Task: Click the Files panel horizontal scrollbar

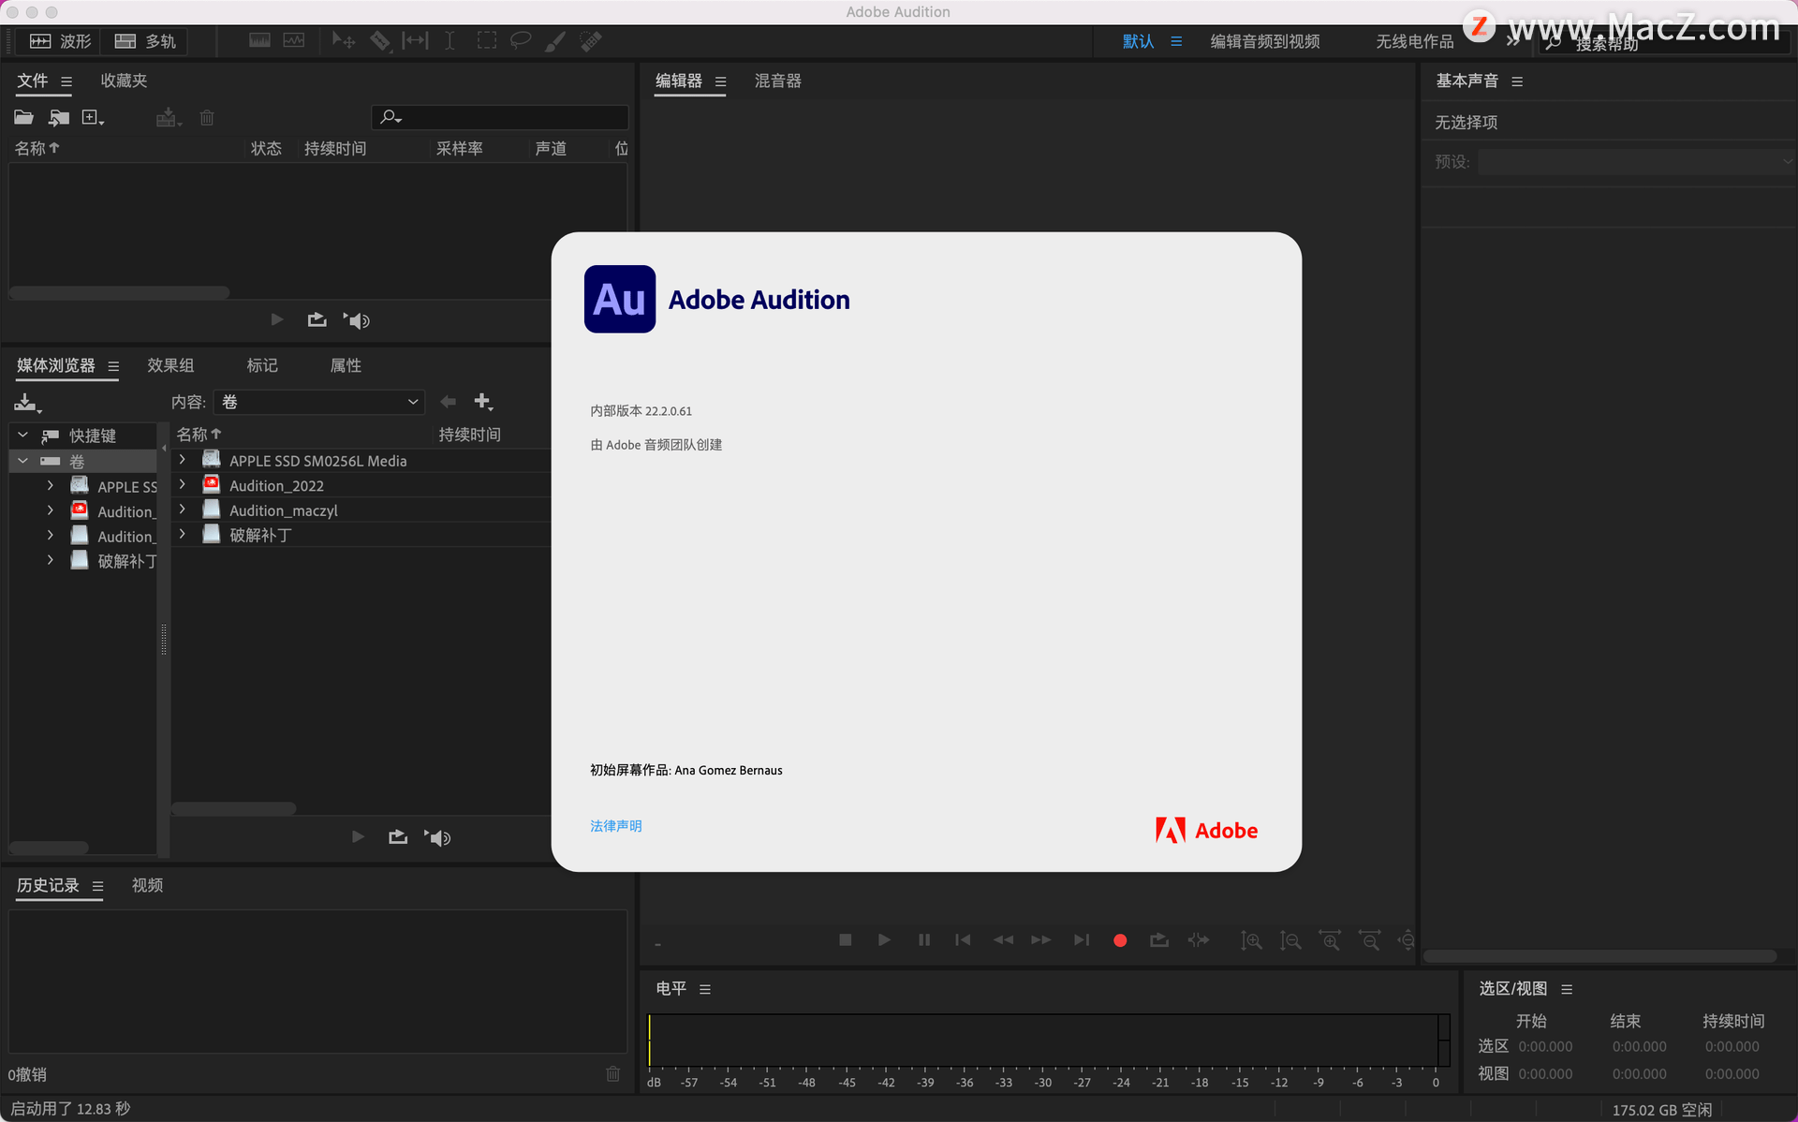Action: click(x=119, y=292)
